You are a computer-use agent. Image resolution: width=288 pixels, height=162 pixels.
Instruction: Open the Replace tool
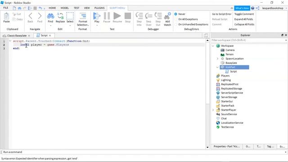tap(60, 16)
